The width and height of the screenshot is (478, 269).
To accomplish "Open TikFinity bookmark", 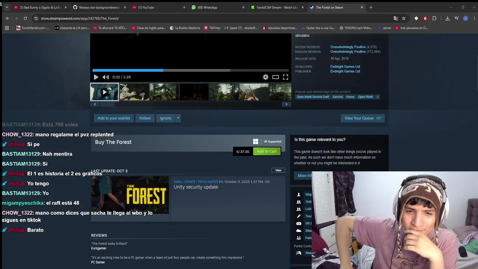I will [x=212, y=28].
